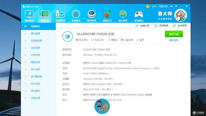Click motherboard value ALLDOCUBE Default string

tap(121, 68)
